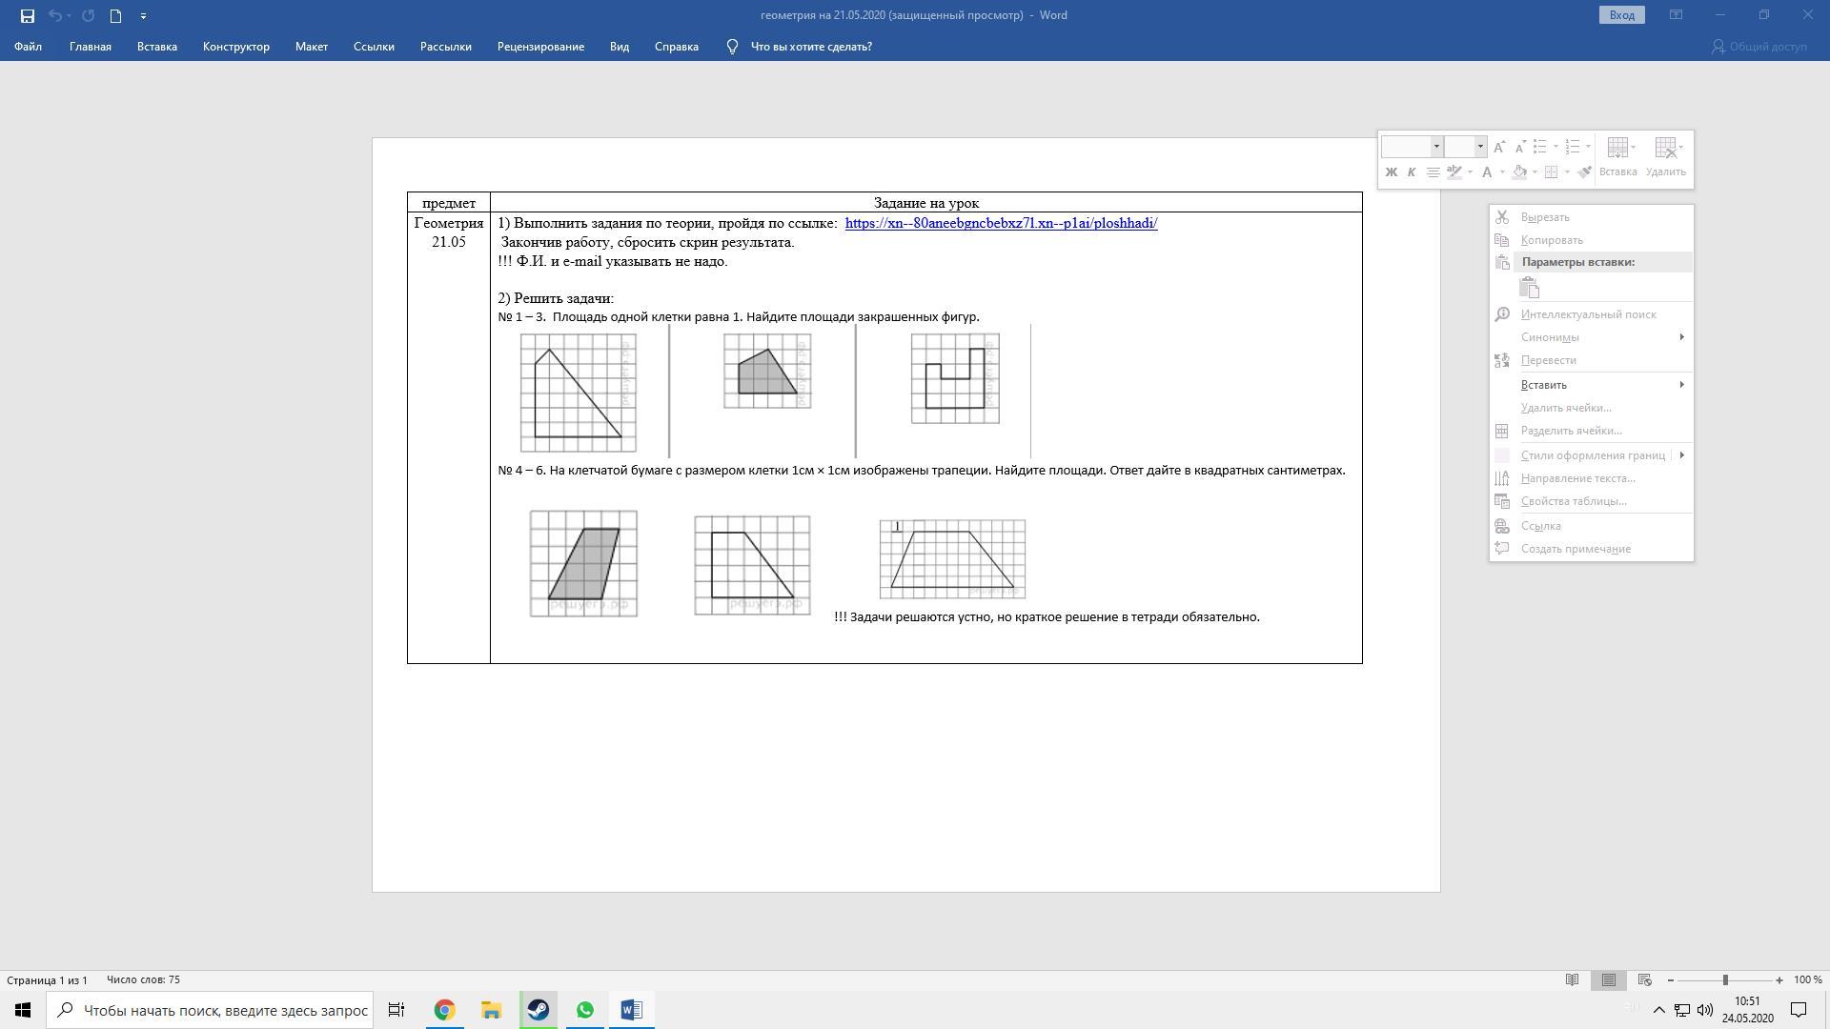Click the paste options clipboard icon
The width and height of the screenshot is (1830, 1029).
pyautogui.click(x=1529, y=288)
